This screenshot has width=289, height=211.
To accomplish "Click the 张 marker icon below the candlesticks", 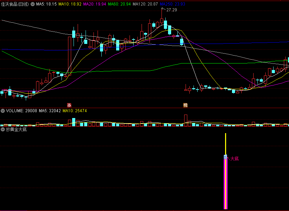I will point(69,105).
